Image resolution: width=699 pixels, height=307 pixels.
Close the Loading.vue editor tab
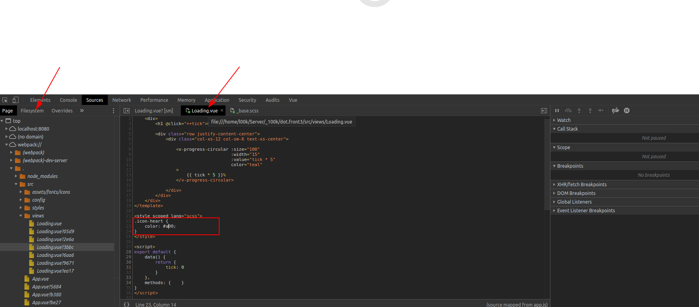pos(222,110)
